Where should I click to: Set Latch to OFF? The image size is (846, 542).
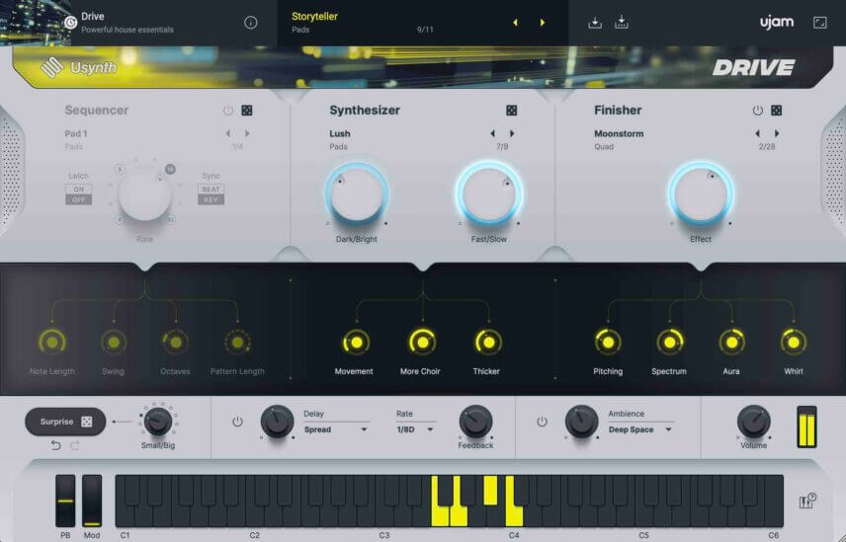pos(79,199)
